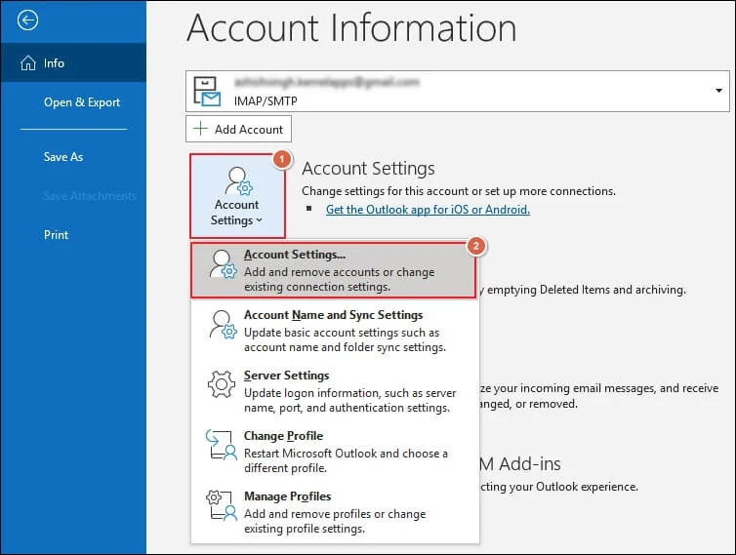Click 'Restart Microsoft Outlook and choose a' text
Screen dimensions: 736x555
click(x=346, y=454)
